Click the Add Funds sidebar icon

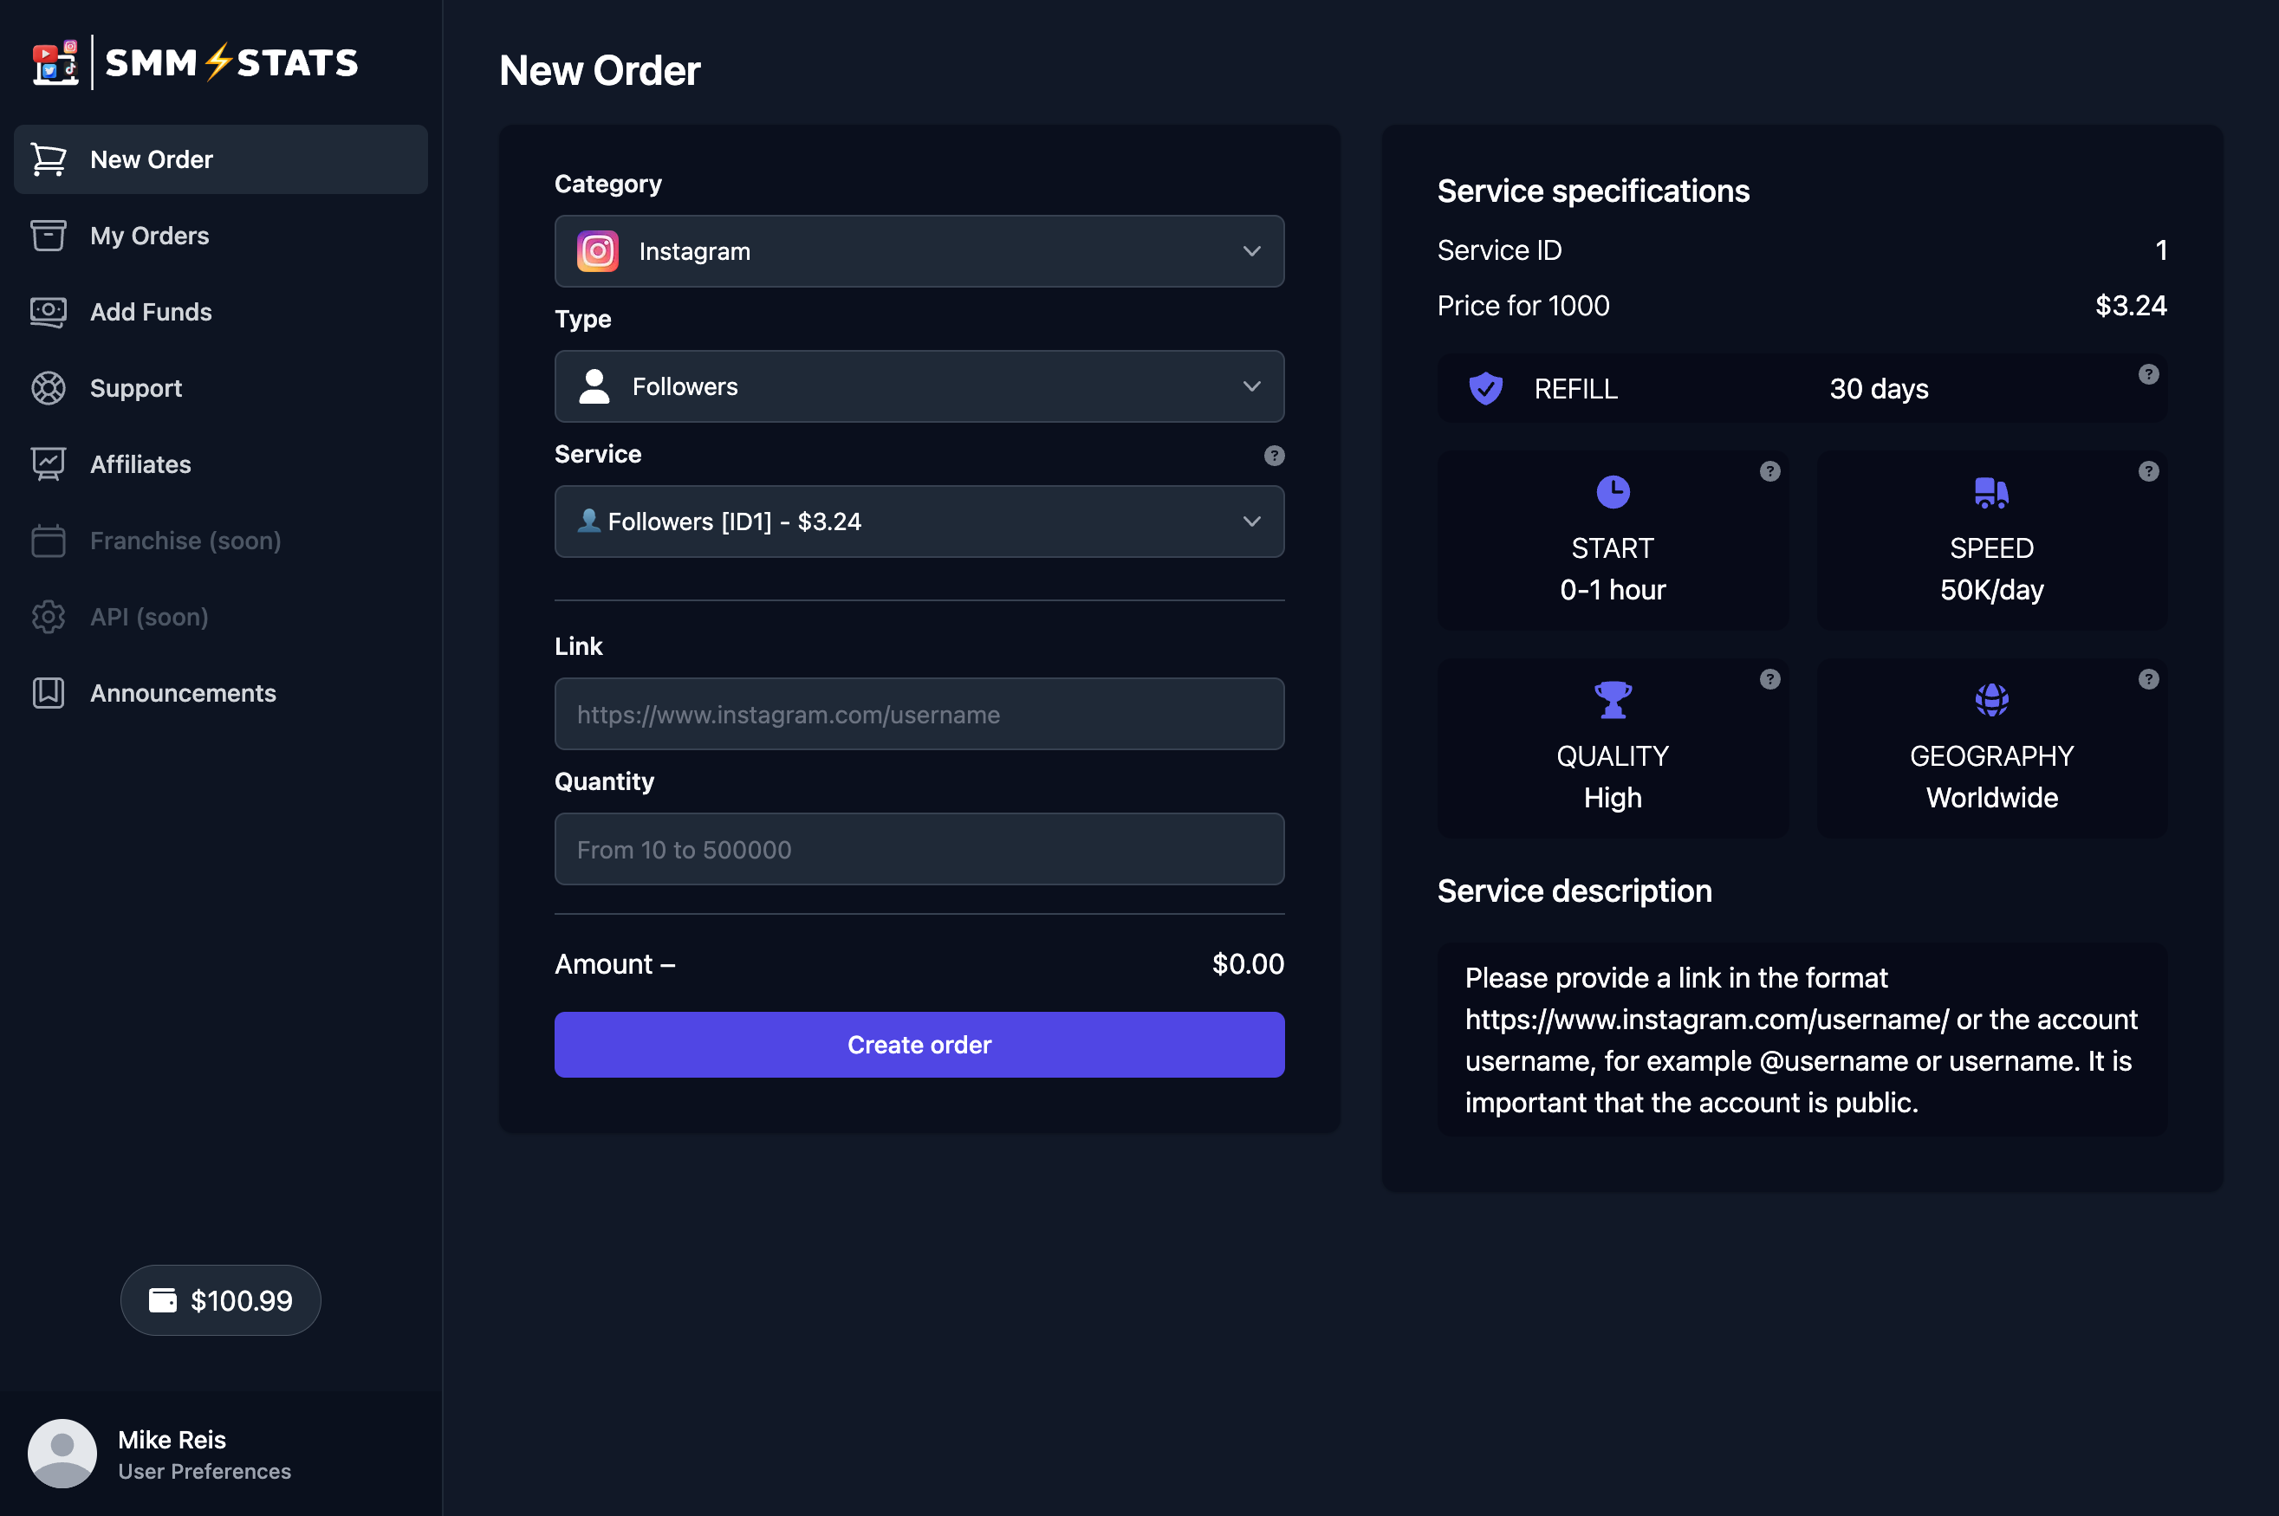point(49,311)
